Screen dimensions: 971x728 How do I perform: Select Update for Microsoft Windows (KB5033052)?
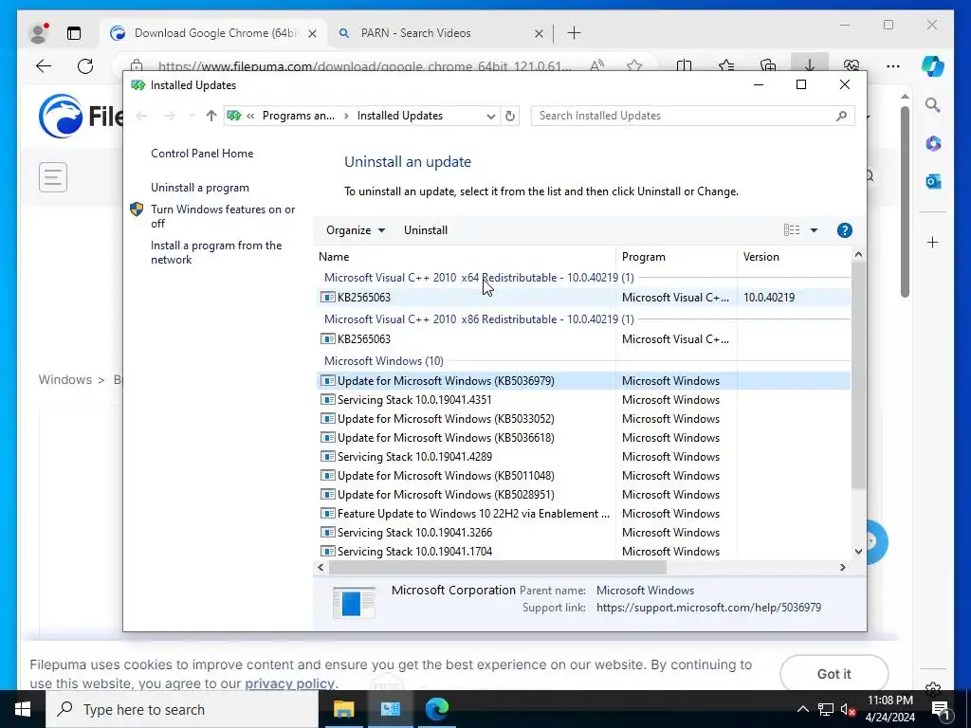[583, 419]
